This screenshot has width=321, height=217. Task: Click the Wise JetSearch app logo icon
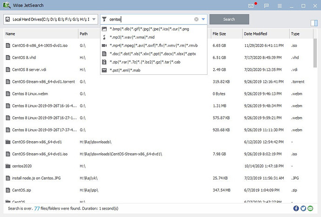(x=7, y=5)
